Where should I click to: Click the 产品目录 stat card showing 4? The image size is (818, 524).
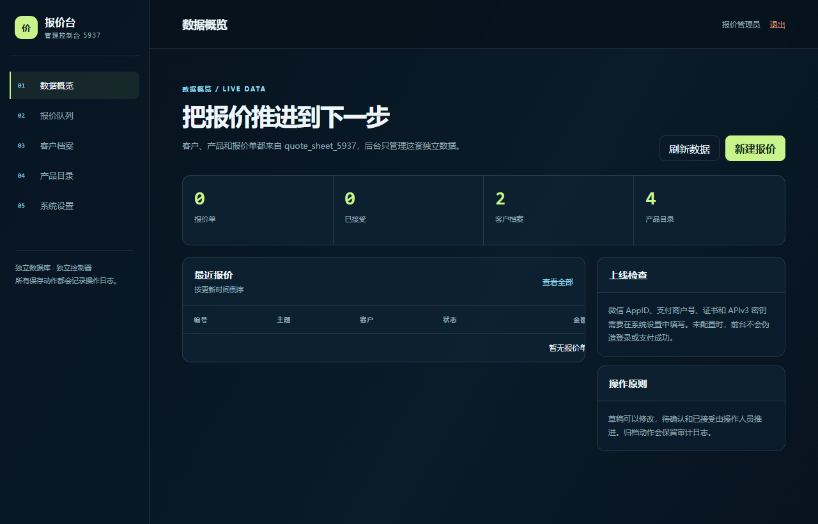tap(709, 210)
